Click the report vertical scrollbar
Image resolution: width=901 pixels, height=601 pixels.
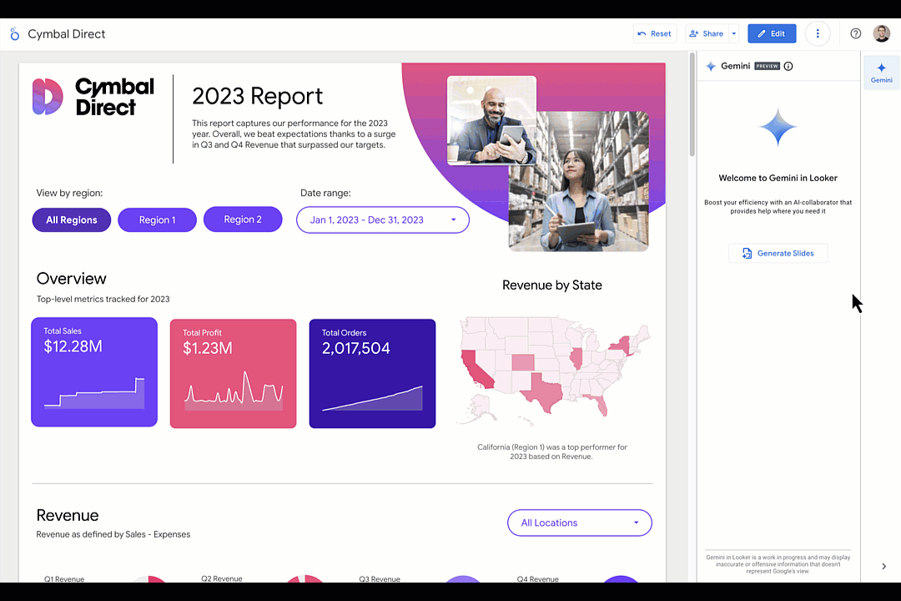692,104
